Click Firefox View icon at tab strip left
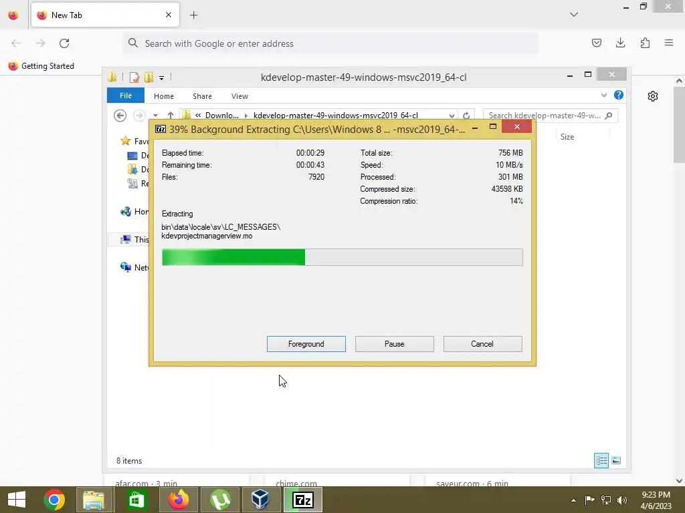Screen dimensions: 685x513 (13, 15)
